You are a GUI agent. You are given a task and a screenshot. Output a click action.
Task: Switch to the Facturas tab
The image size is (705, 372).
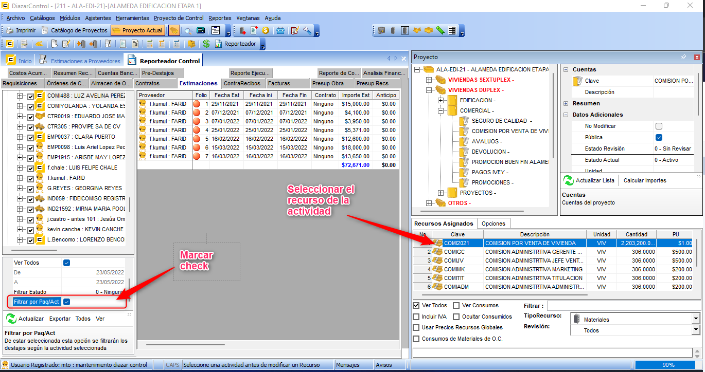(x=279, y=83)
